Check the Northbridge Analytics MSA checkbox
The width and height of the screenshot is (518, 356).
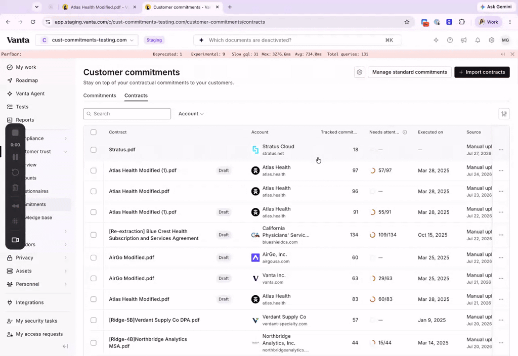point(94,343)
